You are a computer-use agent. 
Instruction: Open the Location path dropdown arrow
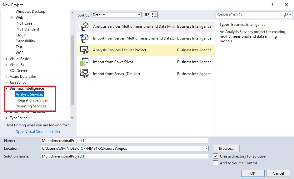206,148
